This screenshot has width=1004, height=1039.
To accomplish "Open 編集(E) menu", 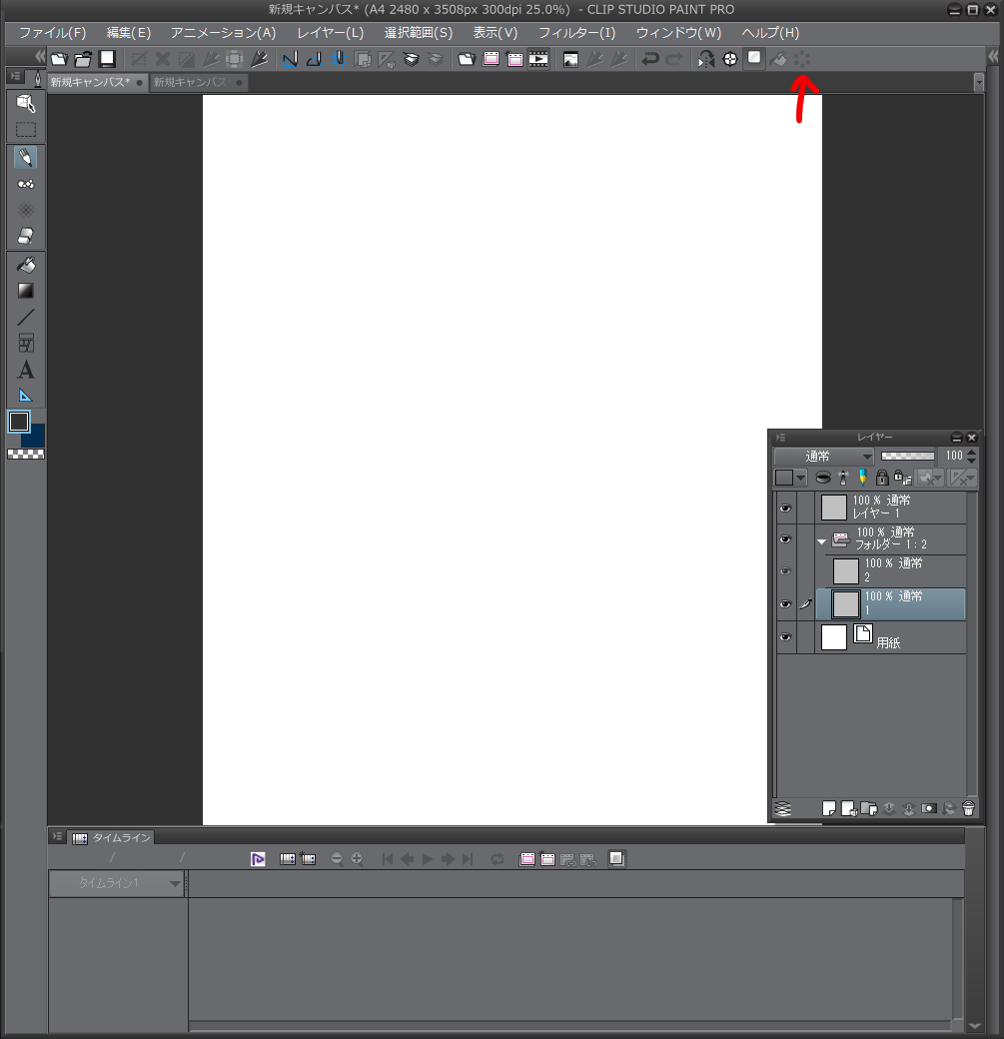I will [129, 32].
